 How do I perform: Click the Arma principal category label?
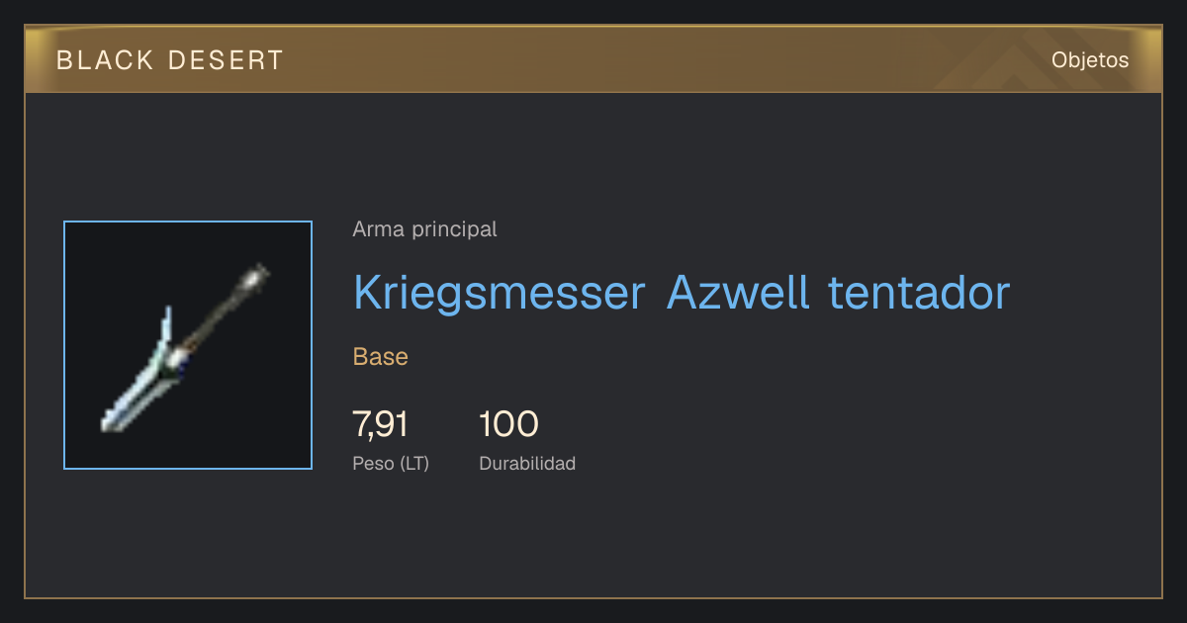[x=424, y=229]
